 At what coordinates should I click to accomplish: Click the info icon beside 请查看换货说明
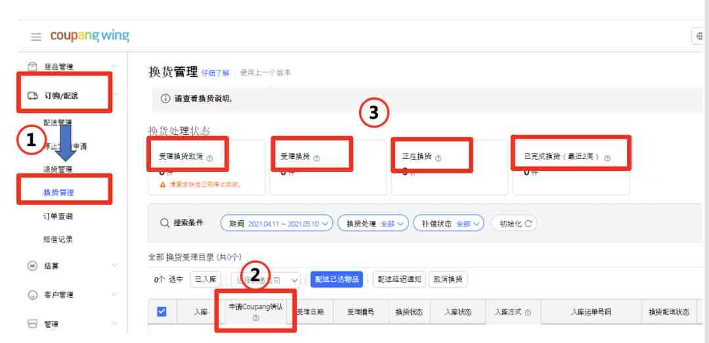(x=166, y=99)
